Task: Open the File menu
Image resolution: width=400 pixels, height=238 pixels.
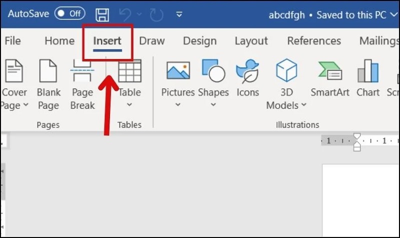Action: point(12,41)
